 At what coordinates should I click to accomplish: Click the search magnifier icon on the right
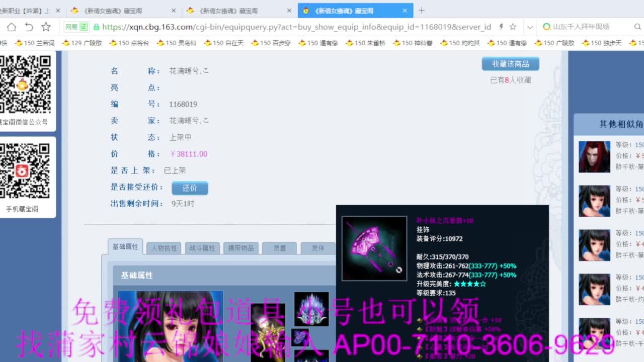637,27
